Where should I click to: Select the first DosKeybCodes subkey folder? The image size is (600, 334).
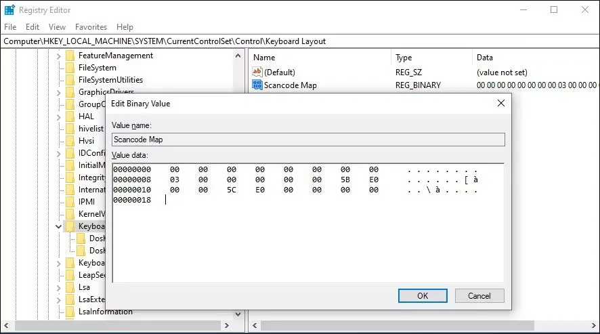click(81, 238)
